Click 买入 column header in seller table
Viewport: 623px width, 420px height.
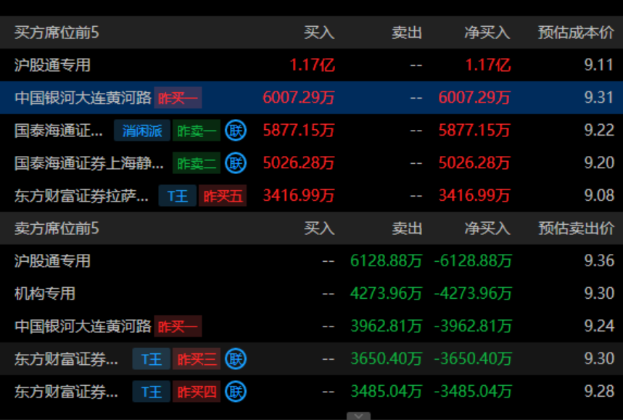[x=319, y=228]
